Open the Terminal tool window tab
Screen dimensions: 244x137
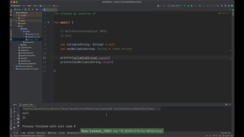52,133
